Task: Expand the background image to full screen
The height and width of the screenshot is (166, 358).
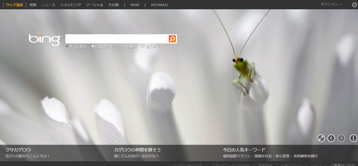Action: [x=321, y=138]
